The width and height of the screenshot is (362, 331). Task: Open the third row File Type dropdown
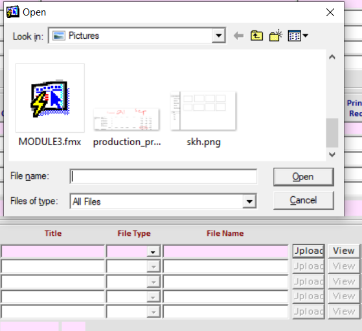(x=153, y=282)
